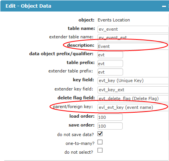Focus the data object prefix/qualifier field
Viewport: 169px width, 161px height.
pyautogui.click(x=110, y=55)
